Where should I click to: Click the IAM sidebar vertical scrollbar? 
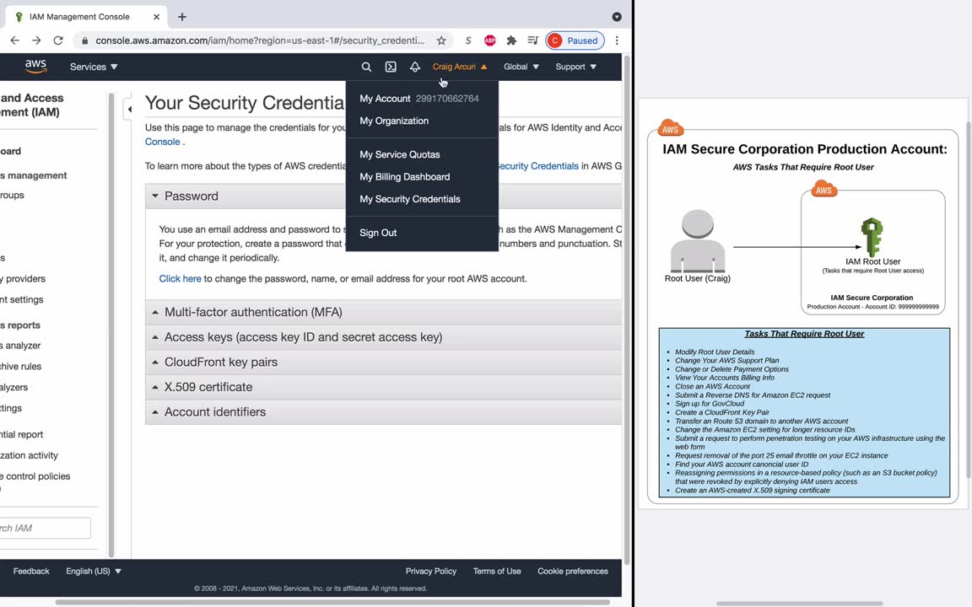(111, 325)
